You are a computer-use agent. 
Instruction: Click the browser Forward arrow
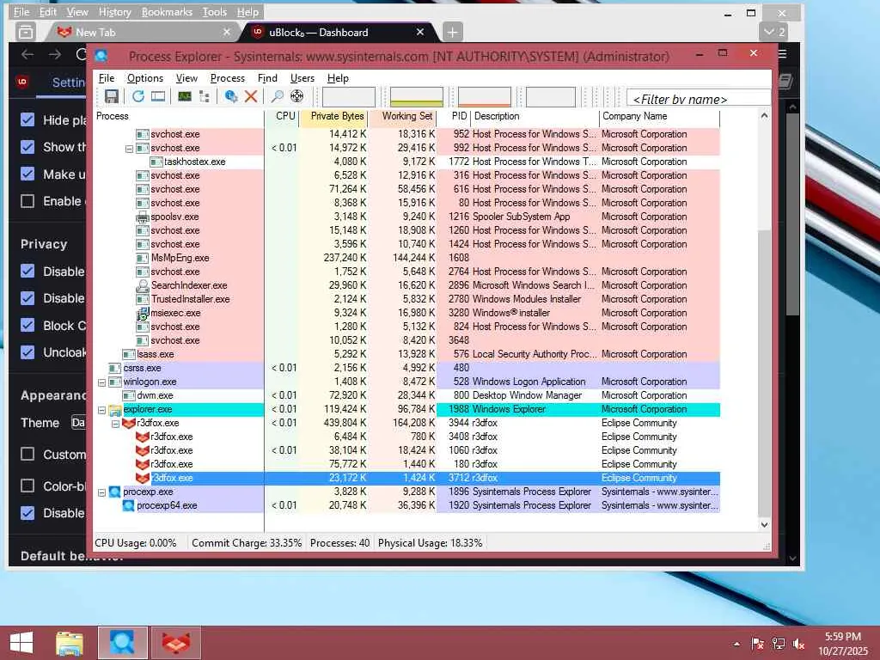tap(54, 54)
